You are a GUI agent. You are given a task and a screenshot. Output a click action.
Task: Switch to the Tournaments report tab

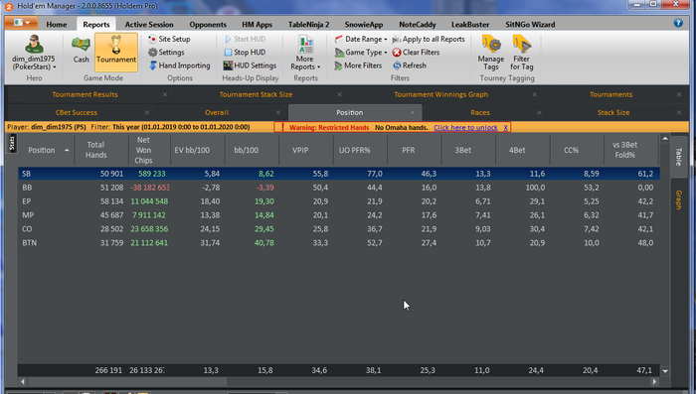610,94
